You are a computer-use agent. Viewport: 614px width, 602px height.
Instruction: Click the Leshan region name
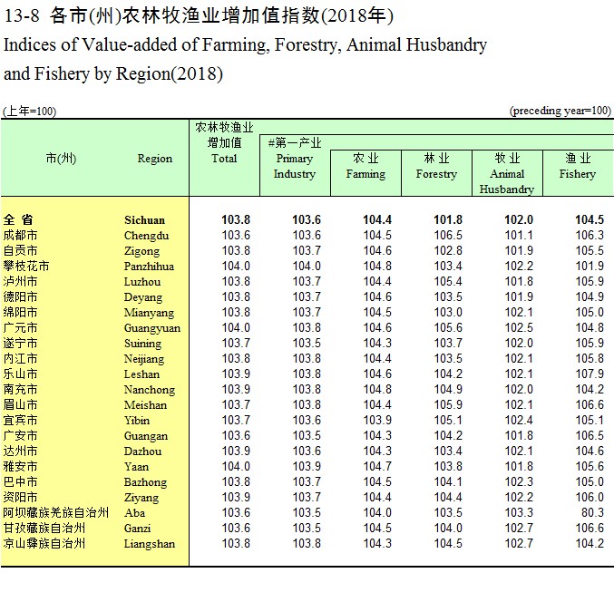coord(141,374)
